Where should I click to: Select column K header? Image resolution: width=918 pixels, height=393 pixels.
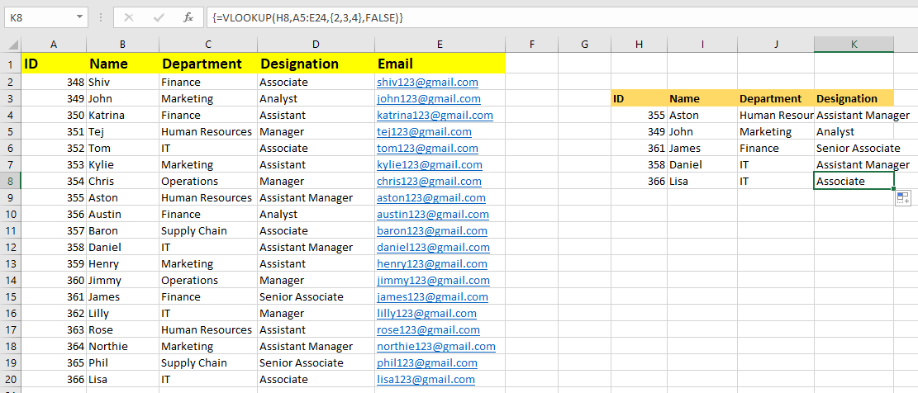coord(853,45)
